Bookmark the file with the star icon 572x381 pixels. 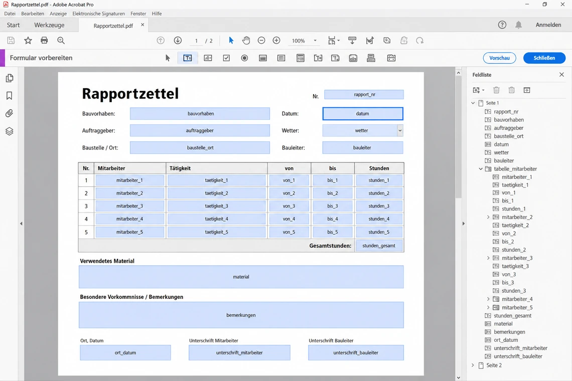point(28,41)
